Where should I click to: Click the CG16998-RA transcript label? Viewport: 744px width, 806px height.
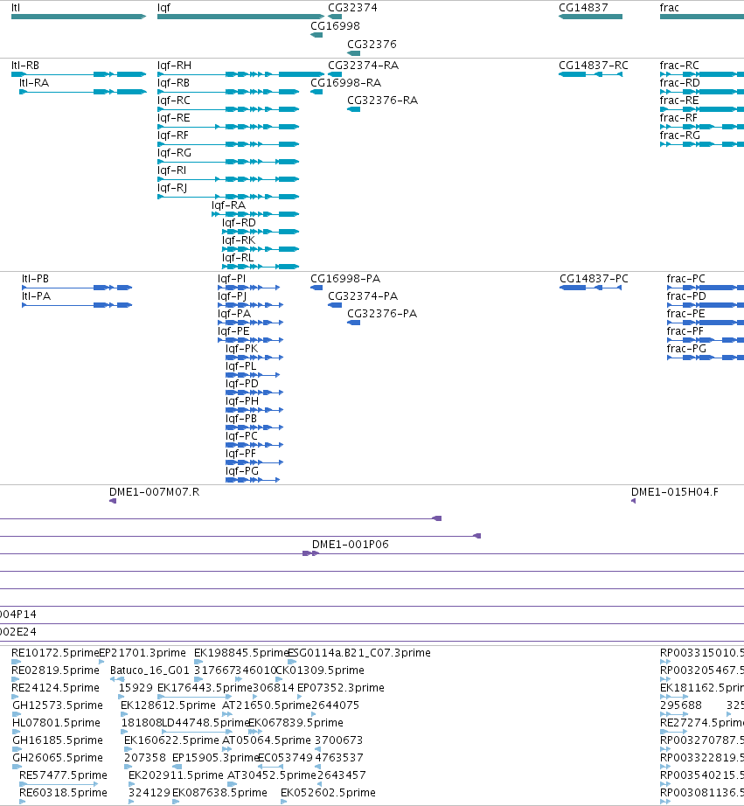(345, 83)
